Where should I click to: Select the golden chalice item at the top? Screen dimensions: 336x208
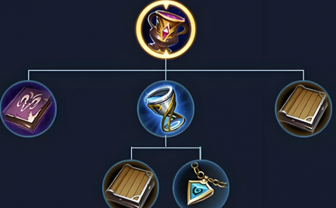pyautogui.click(x=166, y=30)
